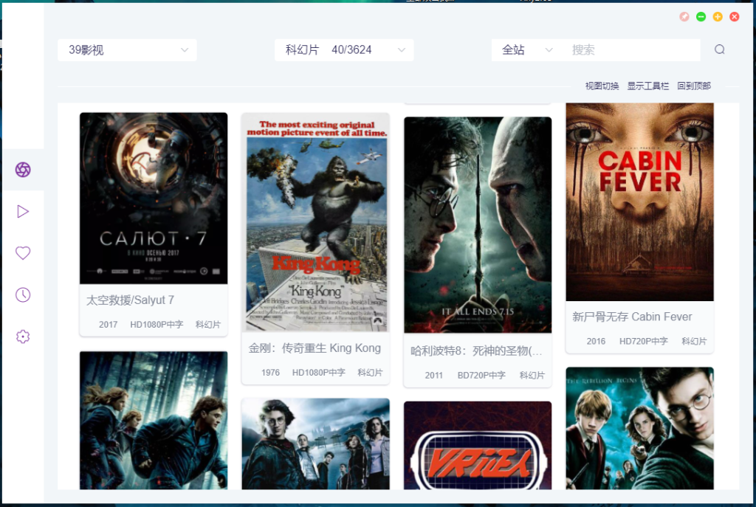Expand the 39影视 source dropdown
The image size is (756, 507).
pyautogui.click(x=127, y=50)
